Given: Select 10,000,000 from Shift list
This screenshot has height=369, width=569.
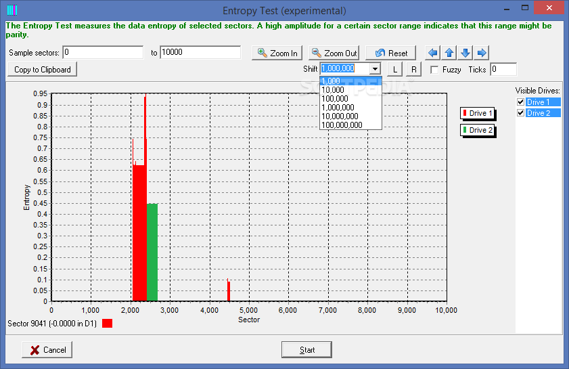Looking at the screenshot, I should [350, 116].
